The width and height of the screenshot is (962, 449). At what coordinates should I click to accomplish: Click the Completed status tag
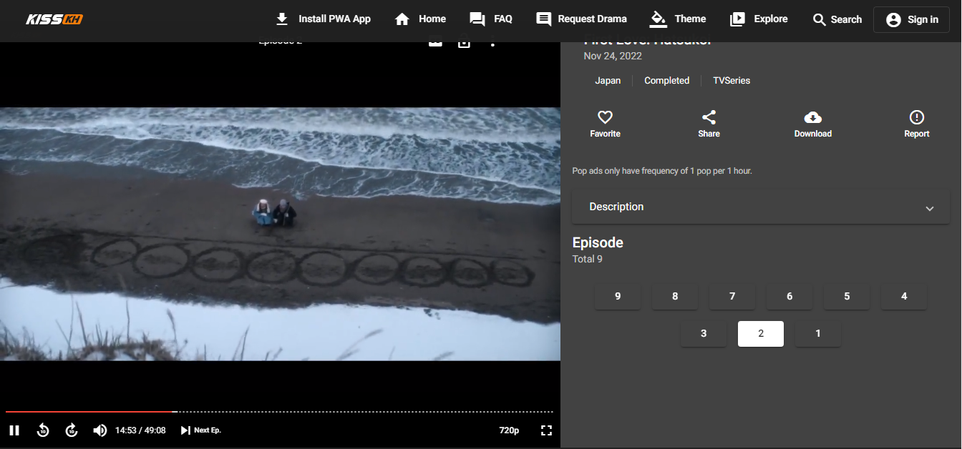point(666,81)
